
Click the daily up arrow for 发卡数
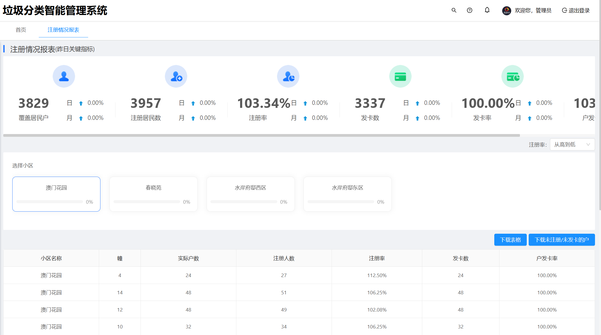pos(417,103)
